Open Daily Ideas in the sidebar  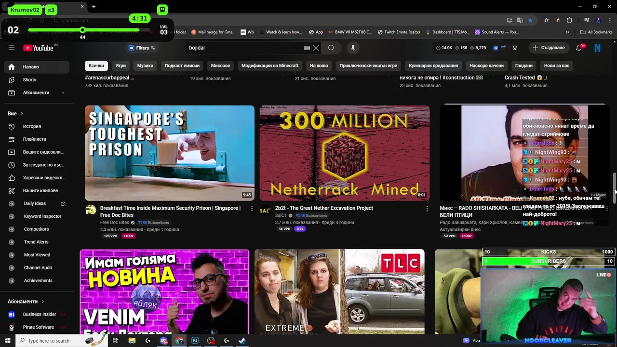tap(37, 203)
